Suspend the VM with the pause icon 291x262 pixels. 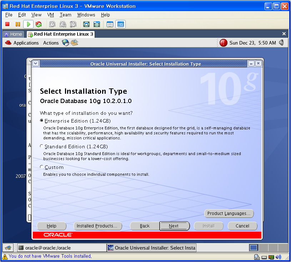tap(18, 24)
